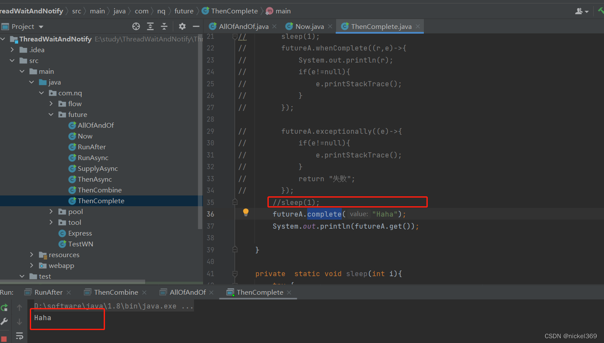Click the Expand All icon in Project panel
This screenshot has height=343, width=604.
coord(150,26)
